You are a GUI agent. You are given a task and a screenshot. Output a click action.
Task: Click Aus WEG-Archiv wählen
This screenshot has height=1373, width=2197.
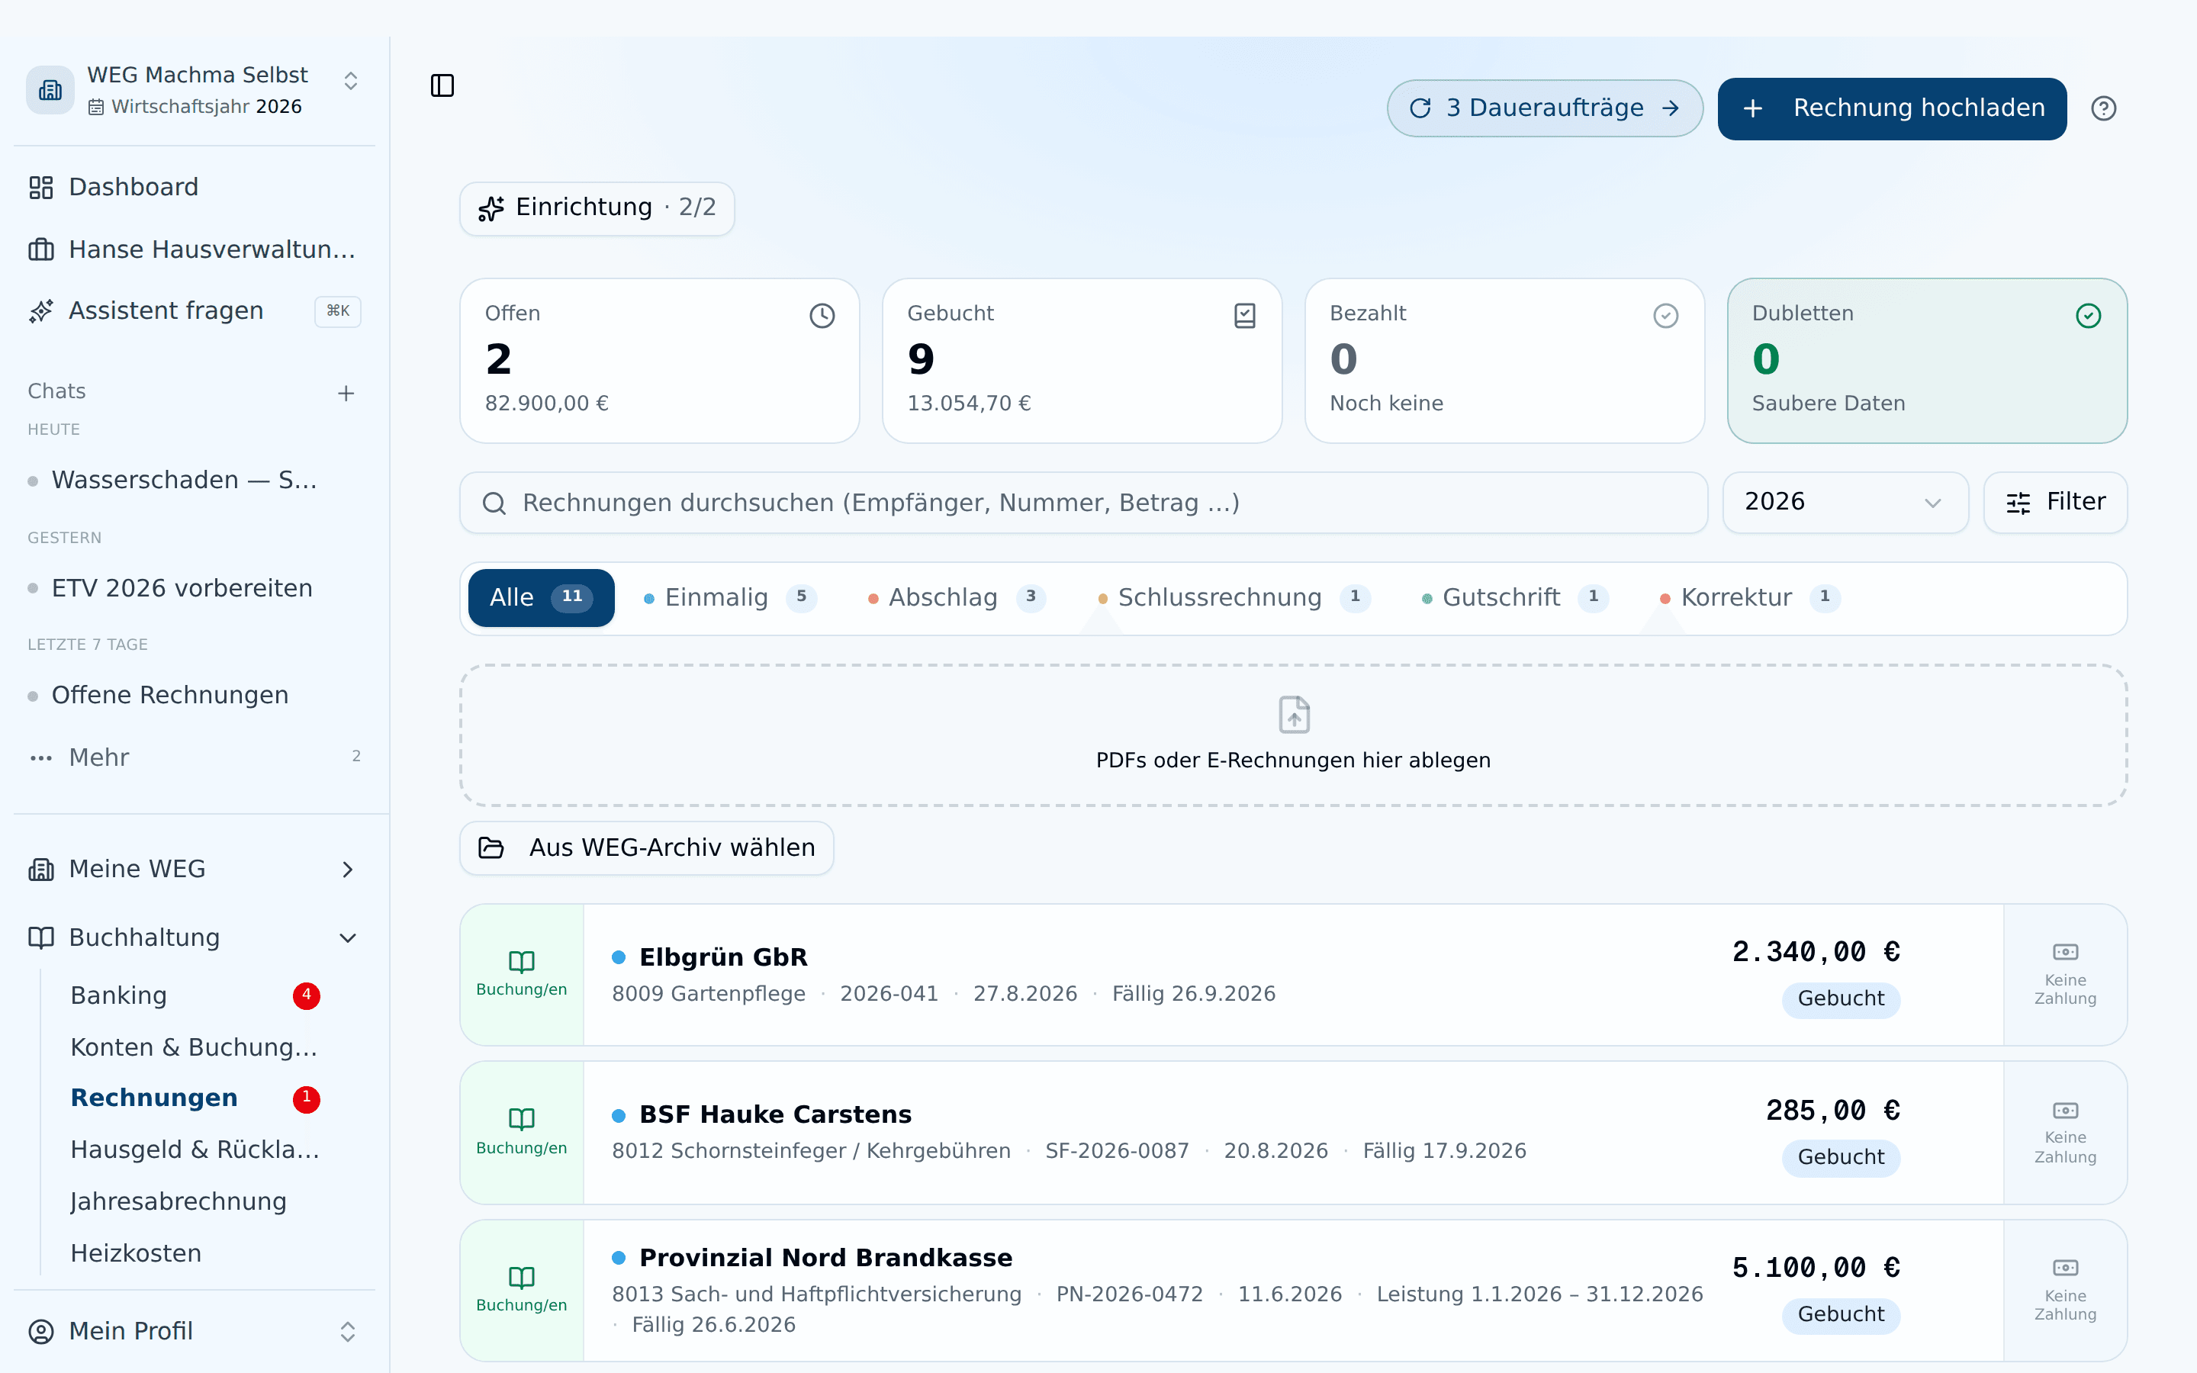(x=646, y=848)
